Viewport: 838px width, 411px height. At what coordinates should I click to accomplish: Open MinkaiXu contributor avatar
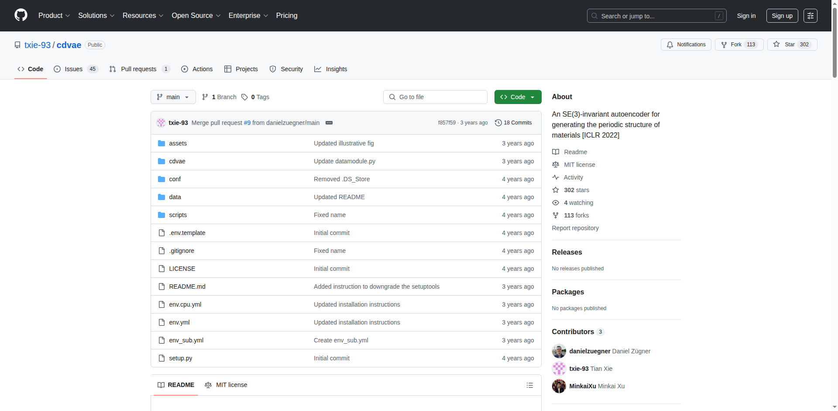click(x=559, y=386)
